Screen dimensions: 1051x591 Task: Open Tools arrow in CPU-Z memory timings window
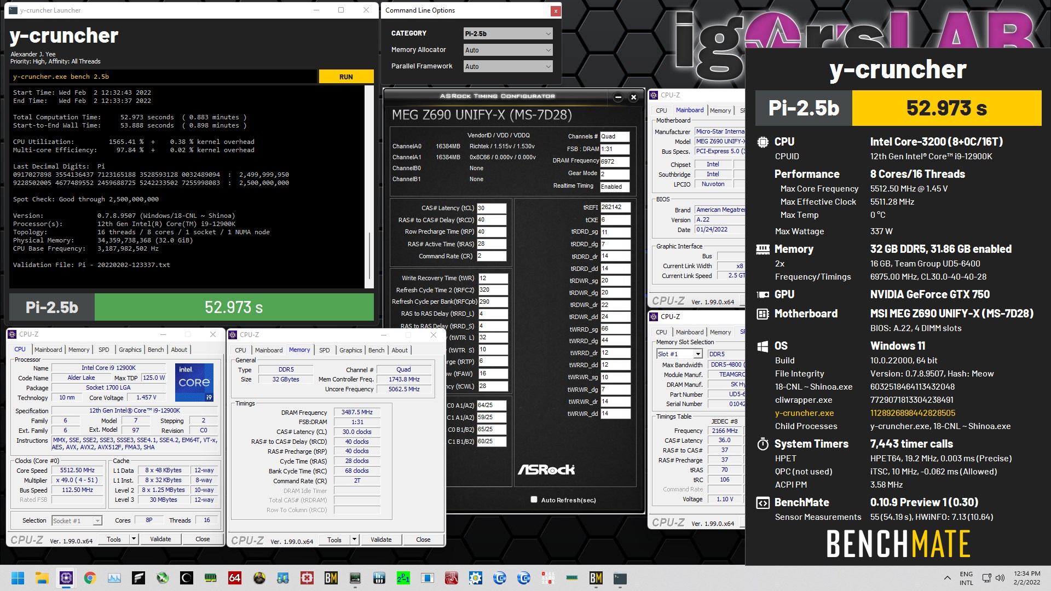[x=354, y=540]
